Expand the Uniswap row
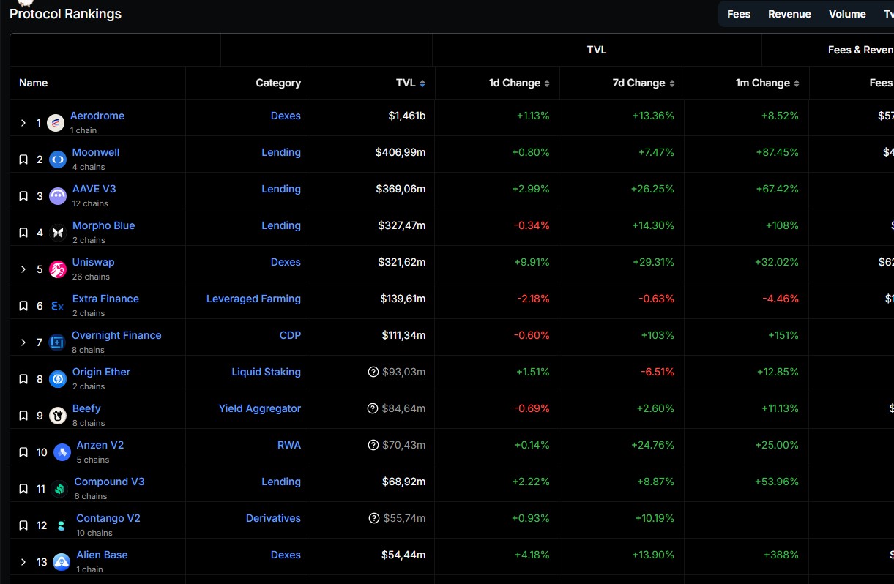The width and height of the screenshot is (894, 584). click(x=23, y=269)
